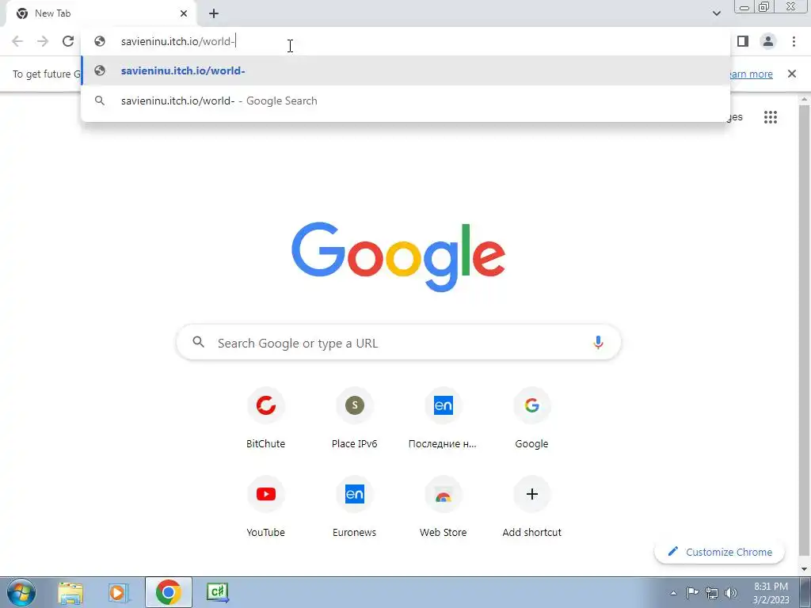The width and height of the screenshot is (811, 608).
Task: Open the C# app on taskbar
Action: tap(217, 592)
